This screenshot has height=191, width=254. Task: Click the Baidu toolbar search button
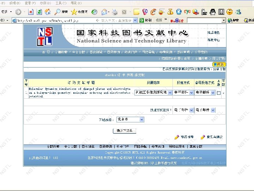click(233, 20)
